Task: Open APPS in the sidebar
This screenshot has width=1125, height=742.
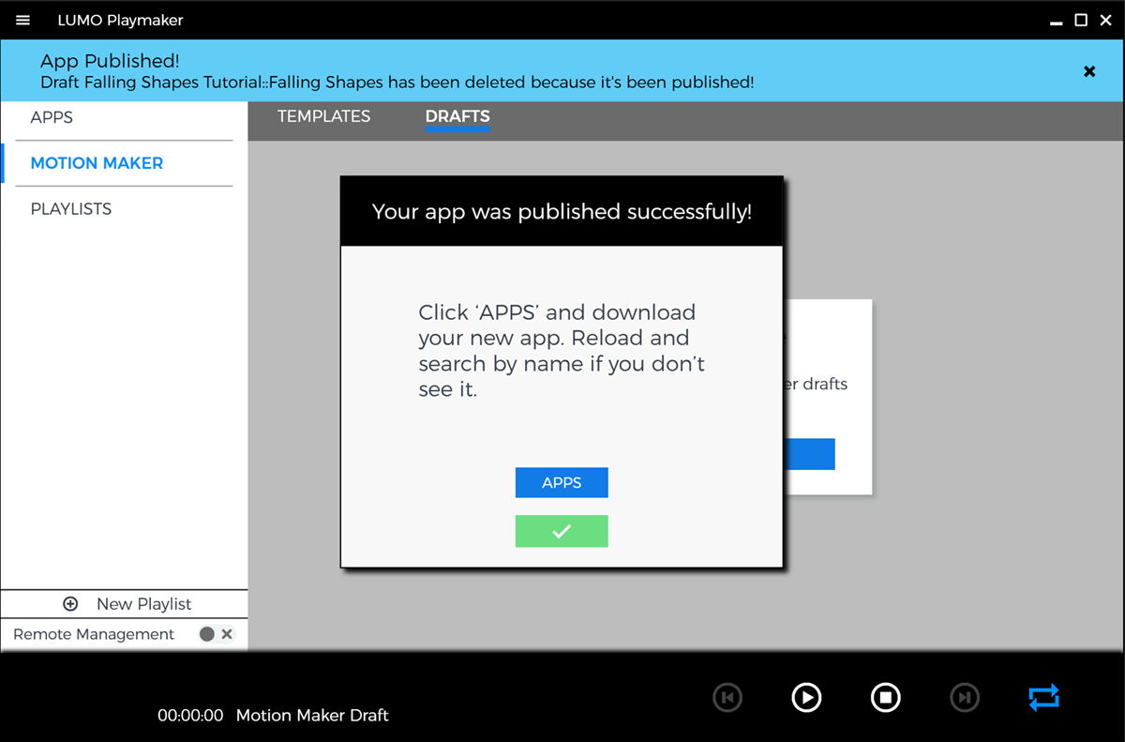Action: tap(52, 117)
